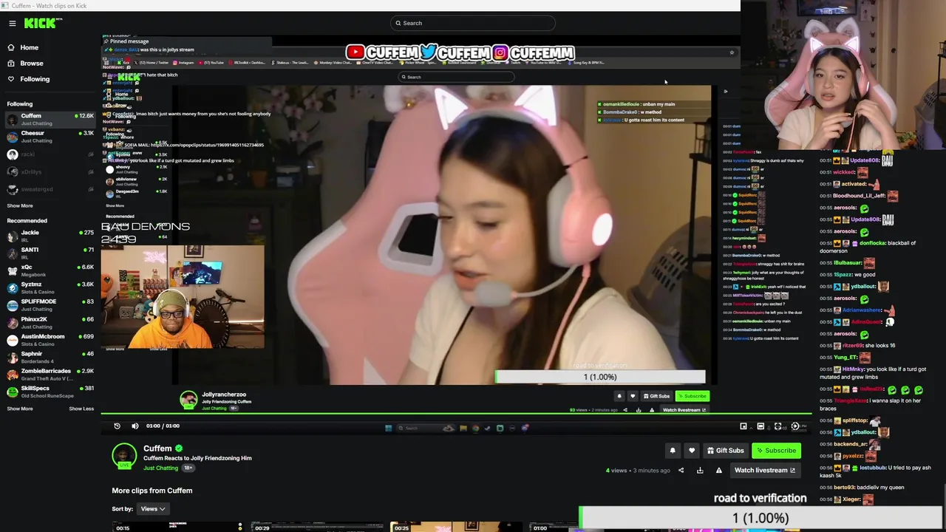Viewport: 946px width, 532px height.
Task: Open SANTI recommended channel
Action: click(x=50, y=253)
